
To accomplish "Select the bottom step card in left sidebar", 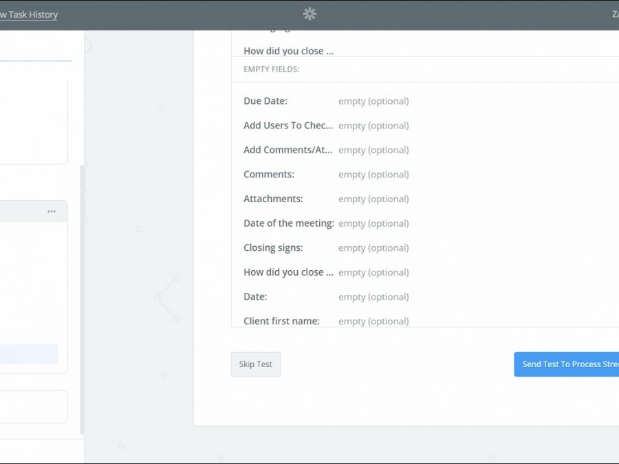I will point(33,406).
